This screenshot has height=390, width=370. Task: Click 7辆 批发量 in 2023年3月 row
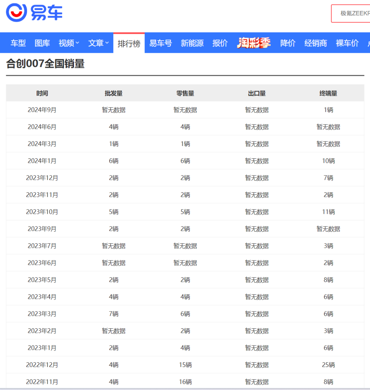114,314
